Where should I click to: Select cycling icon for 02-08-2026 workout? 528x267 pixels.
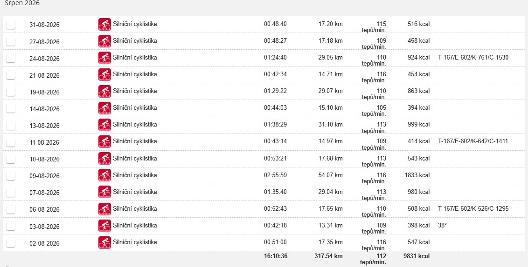point(104,242)
